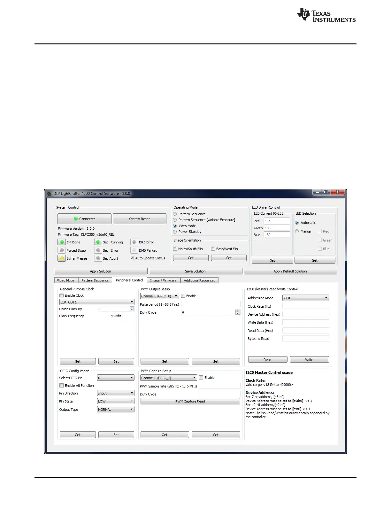Viewport: 391px width, 506px height.
Task: Enable PWM Output channel
Action: coord(183,296)
